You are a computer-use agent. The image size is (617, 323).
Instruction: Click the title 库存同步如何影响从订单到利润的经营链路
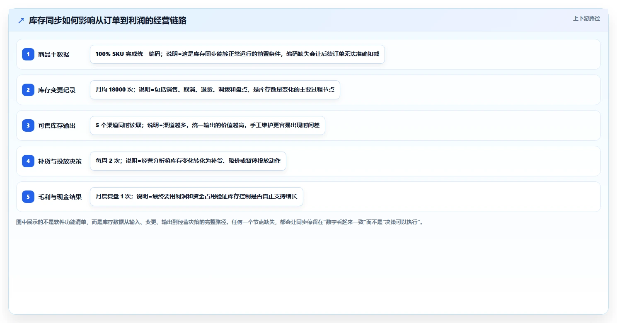[108, 21]
